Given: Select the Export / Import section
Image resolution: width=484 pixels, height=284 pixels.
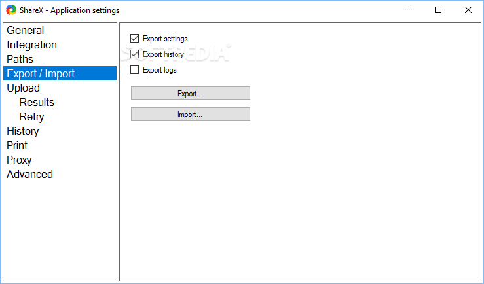Looking at the screenshot, I should click(60, 73).
